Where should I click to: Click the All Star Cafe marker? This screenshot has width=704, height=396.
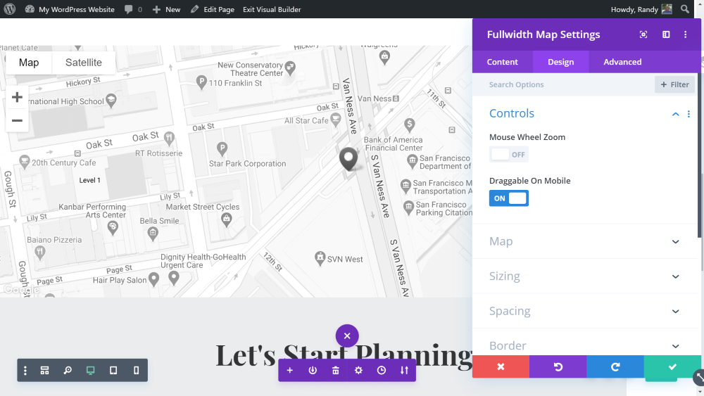(335, 120)
